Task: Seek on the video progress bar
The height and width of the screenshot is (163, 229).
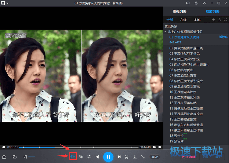Action: tap(79, 147)
